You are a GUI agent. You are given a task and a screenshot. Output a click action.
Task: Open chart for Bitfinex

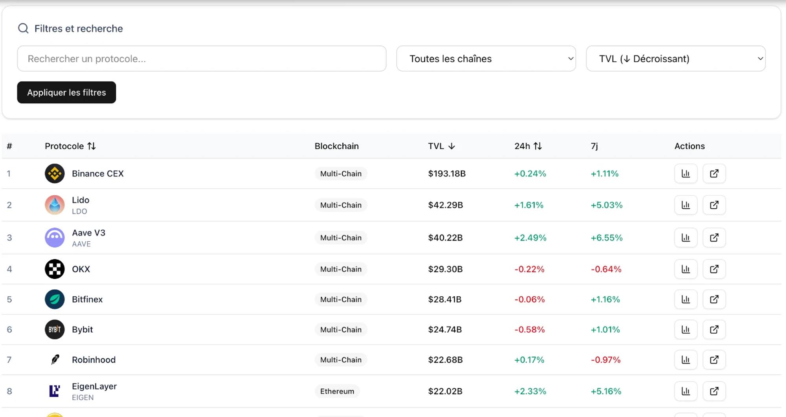[x=686, y=299]
